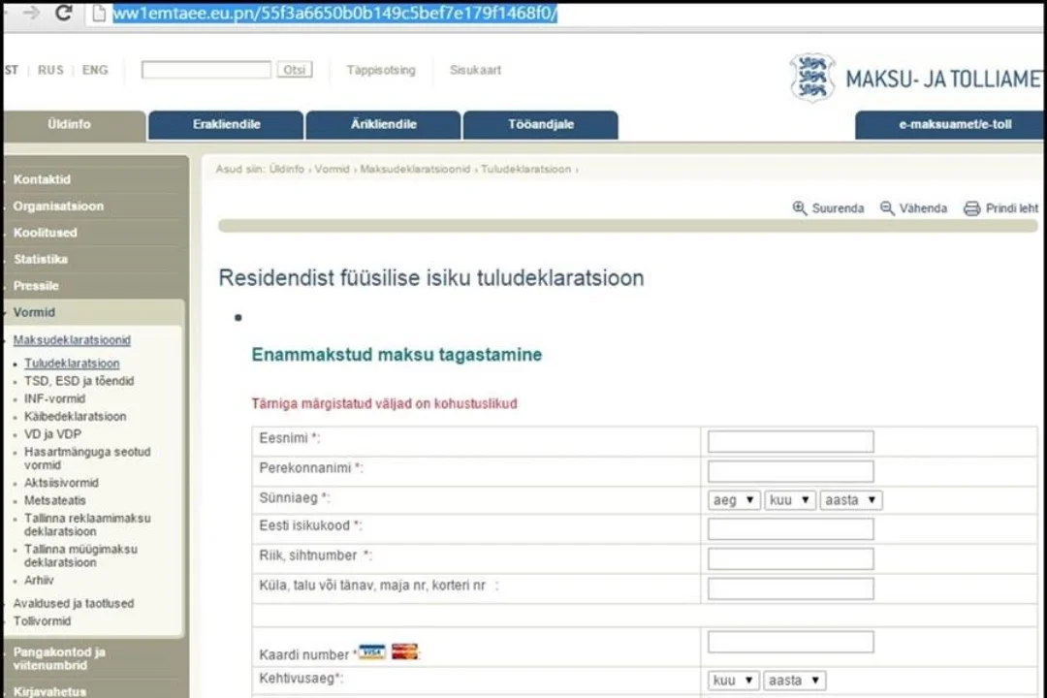This screenshot has height=698, width=1047.
Task: Open the Kehtivusaeg kuu dropdown
Action: tap(733, 680)
